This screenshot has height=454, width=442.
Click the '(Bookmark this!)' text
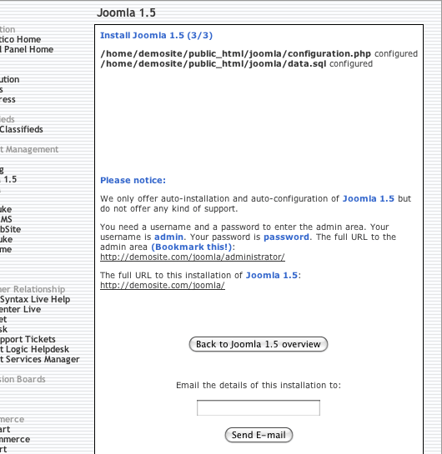(x=192, y=247)
